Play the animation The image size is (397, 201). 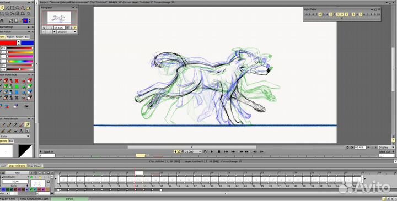[212, 151]
